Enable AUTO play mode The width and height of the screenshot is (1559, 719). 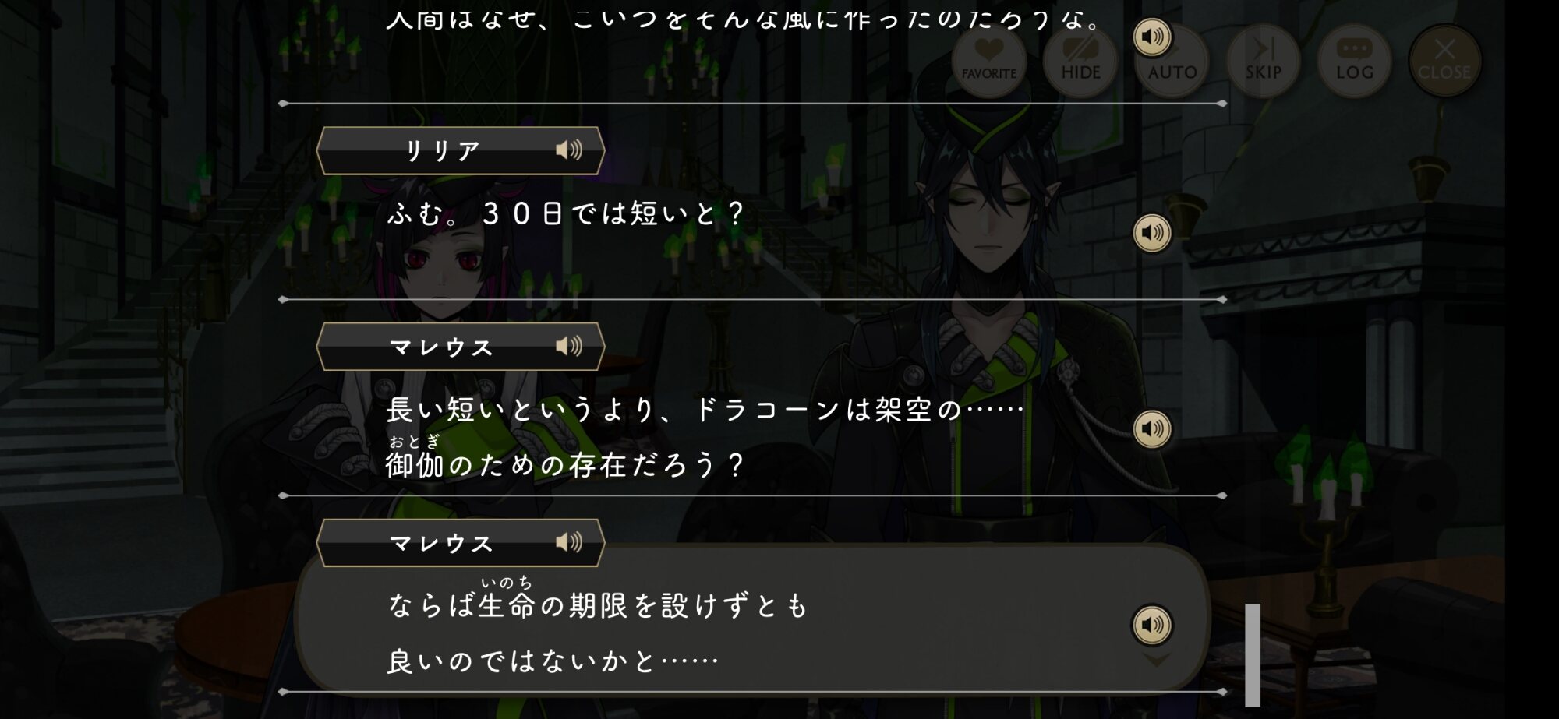pos(1172,61)
